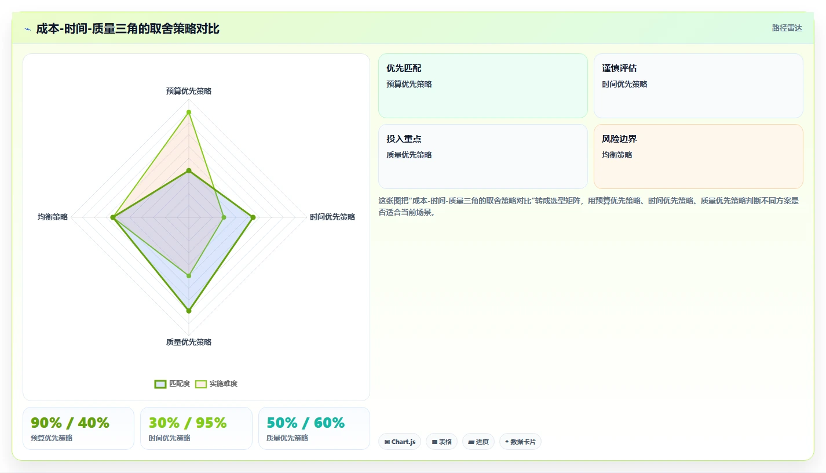
Task: Click the 表格 tag chip
Action: click(441, 442)
